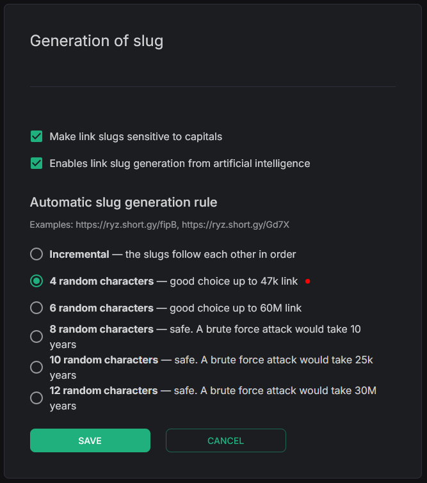Click the CANCEL button
The height and width of the screenshot is (483, 427).
pyautogui.click(x=225, y=441)
